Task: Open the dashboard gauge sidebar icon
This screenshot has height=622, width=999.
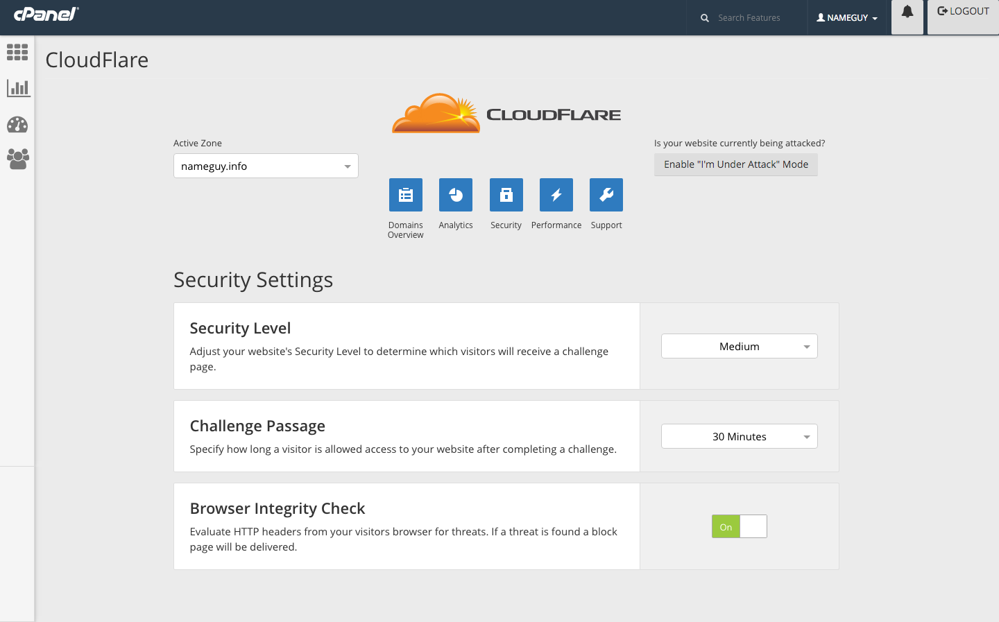Action: click(17, 124)
